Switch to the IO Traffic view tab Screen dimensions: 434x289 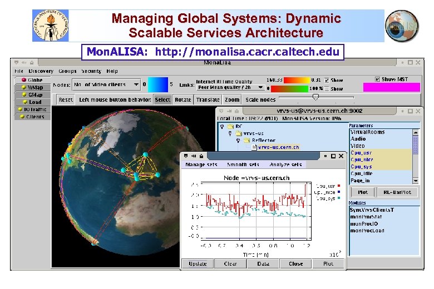click(x=33, y=109)
